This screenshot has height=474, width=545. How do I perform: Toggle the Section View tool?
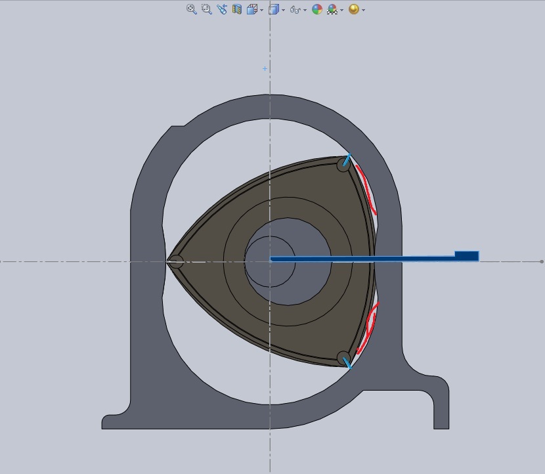click(236, 9)
